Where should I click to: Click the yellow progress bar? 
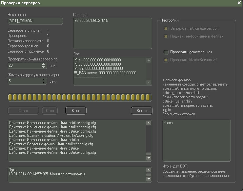click(x=80, y=97)
